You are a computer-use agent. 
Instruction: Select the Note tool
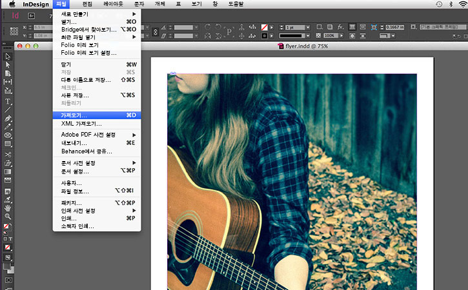8,191
